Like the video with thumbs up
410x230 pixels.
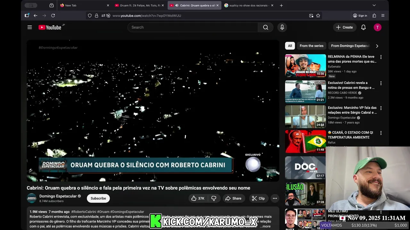198,198
